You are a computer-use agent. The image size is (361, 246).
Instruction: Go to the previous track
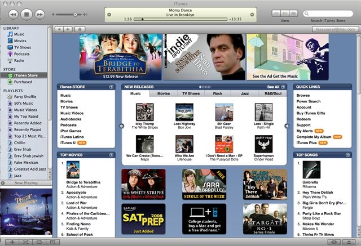(12, 13)
